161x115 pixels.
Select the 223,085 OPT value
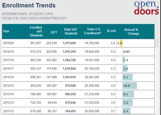pos(51,52)
